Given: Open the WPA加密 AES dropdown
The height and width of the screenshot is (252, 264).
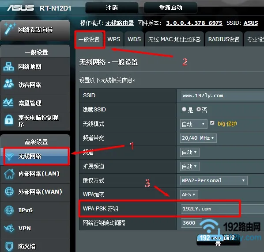Looking at the screenshot, I should (x=189, y=195).
